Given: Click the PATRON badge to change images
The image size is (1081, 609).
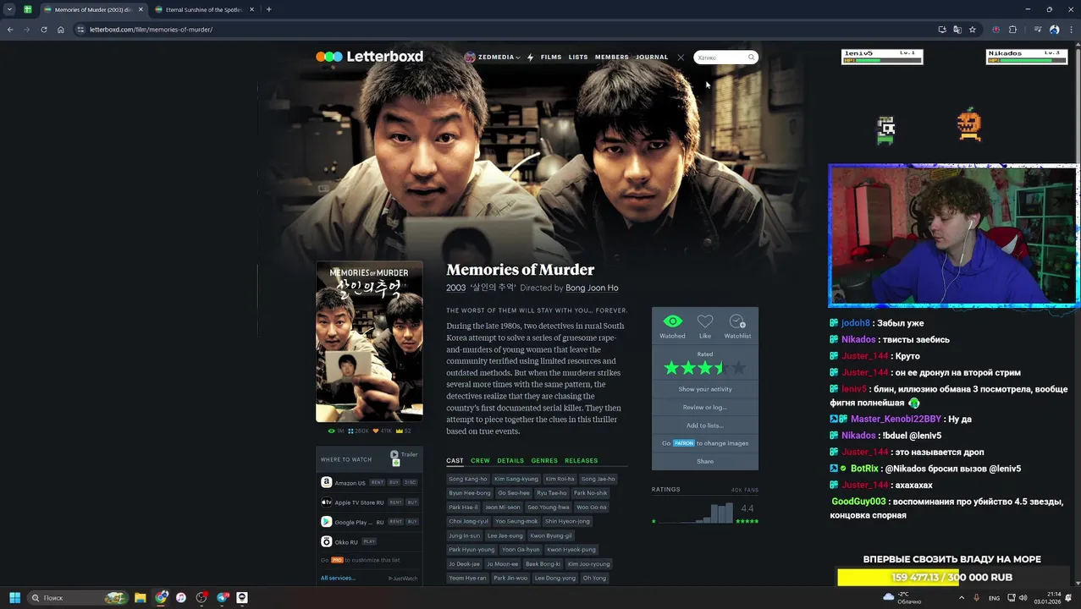Looking at the screenshot, I should pyautogui.click(x=684, y=443).
